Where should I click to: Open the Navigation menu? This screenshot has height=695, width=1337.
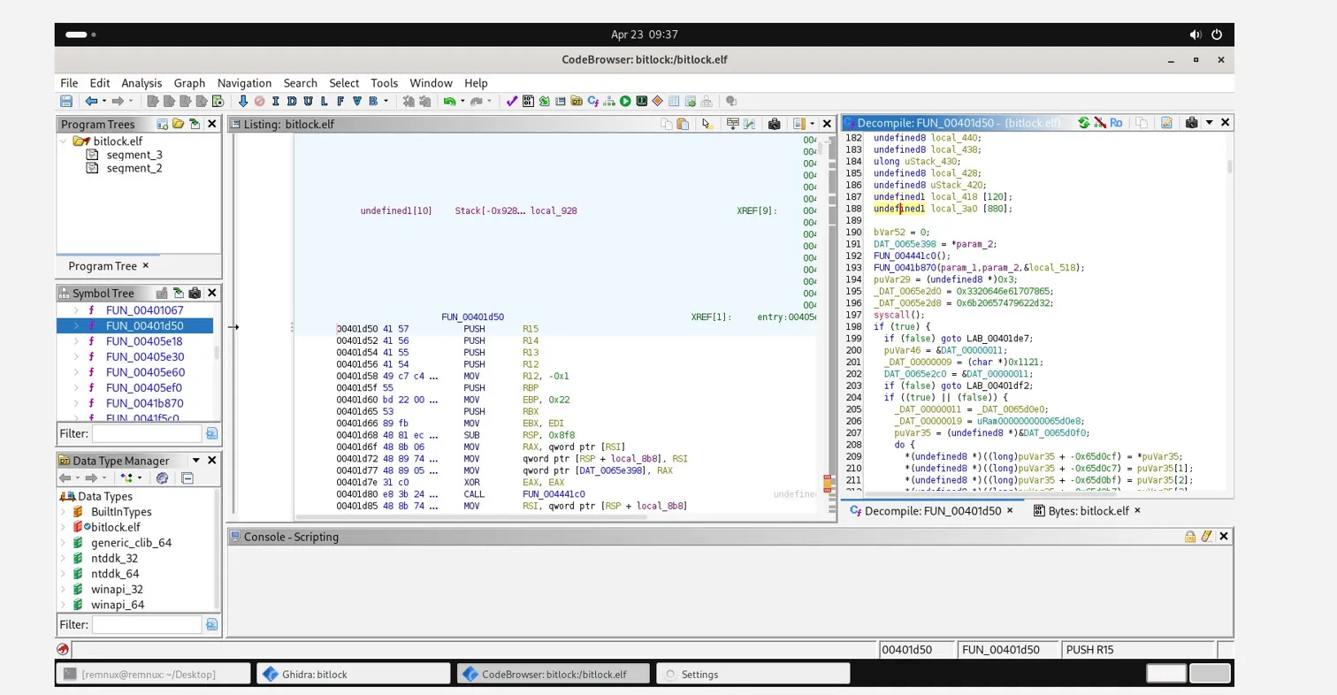coord(243,82)
